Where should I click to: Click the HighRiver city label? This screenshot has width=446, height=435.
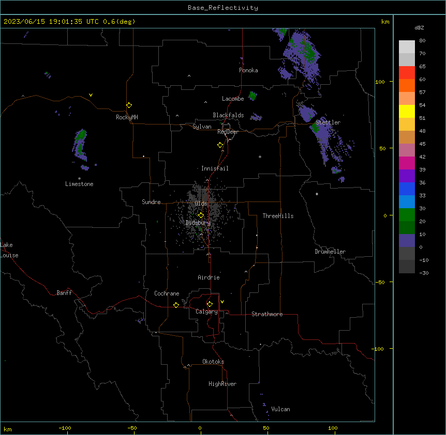tap(222, 384)
